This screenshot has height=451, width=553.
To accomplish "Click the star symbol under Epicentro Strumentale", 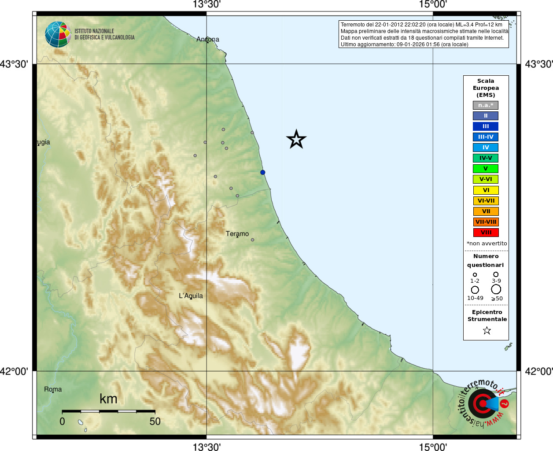I will 487,330.
